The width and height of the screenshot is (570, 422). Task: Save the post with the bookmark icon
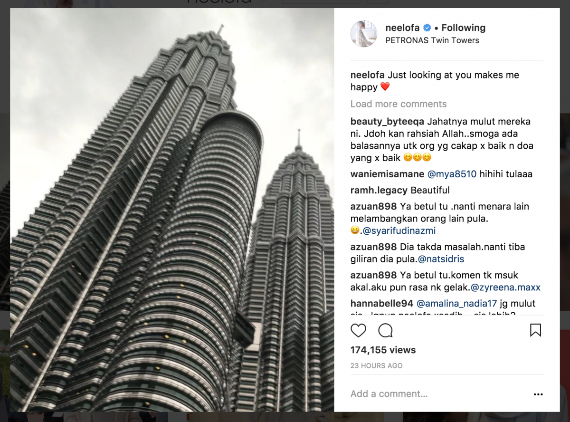[x=535, y=330]
